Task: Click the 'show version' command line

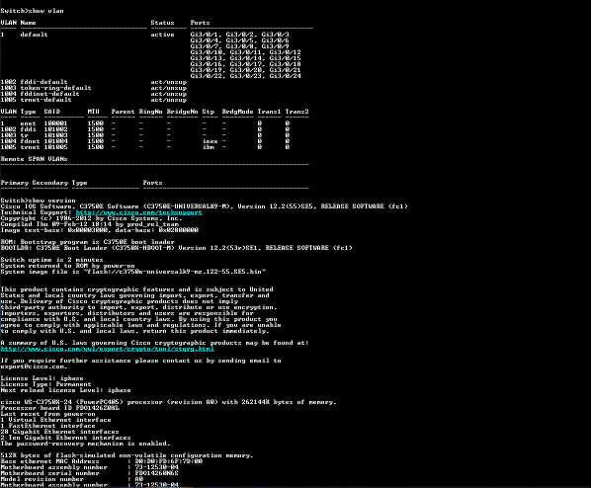Action: click(x=39, y=201)
